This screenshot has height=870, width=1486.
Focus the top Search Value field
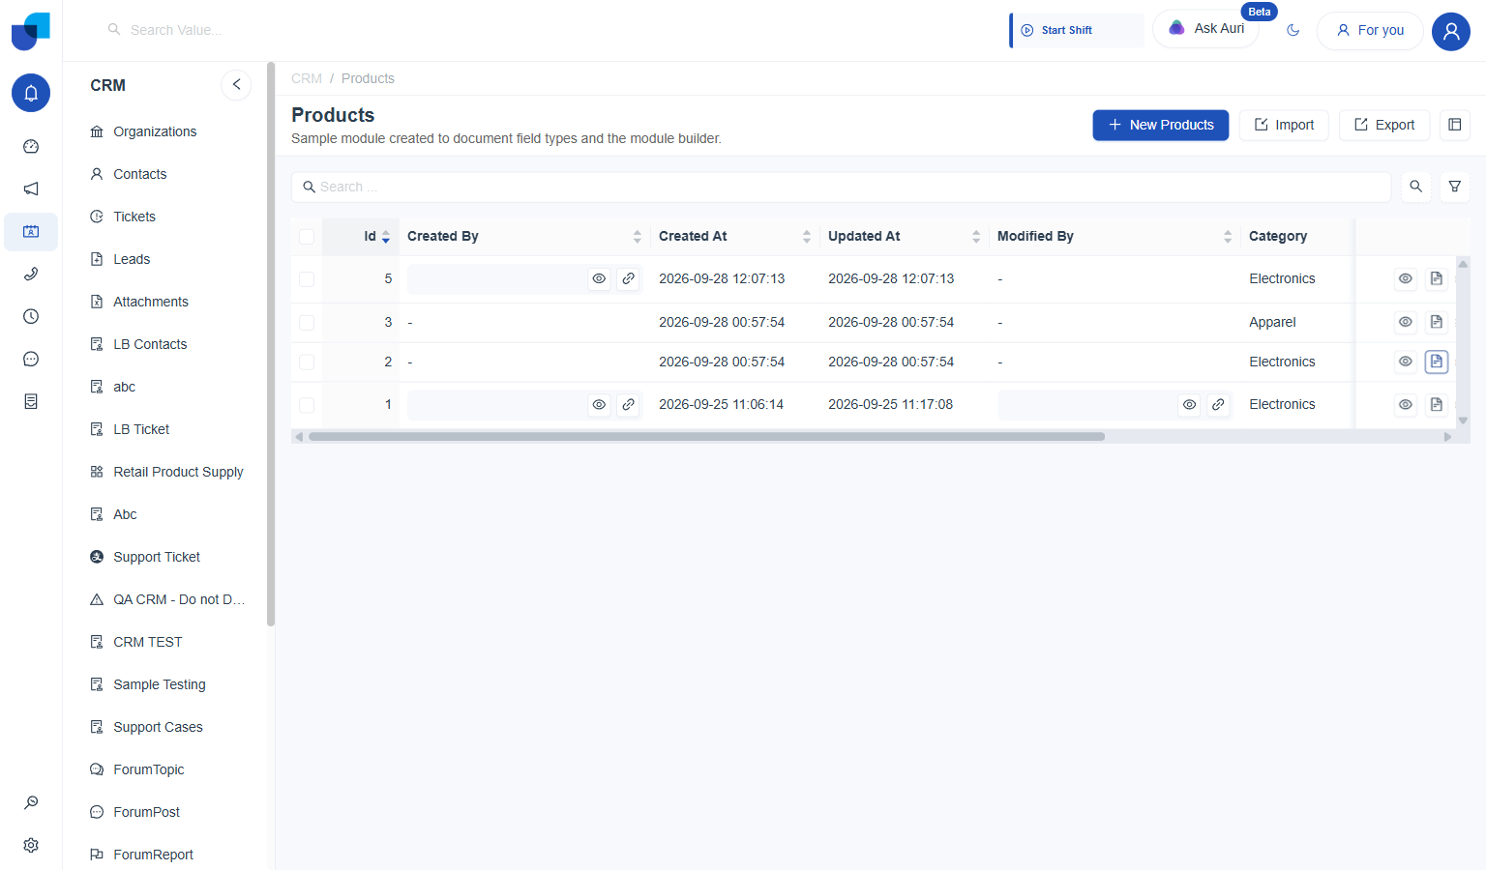tap(176, 30)
